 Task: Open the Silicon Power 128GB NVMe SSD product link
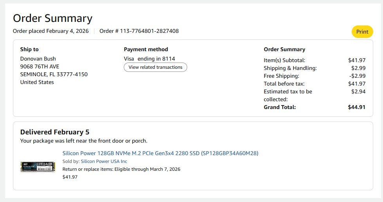click(x=160, y=153)
